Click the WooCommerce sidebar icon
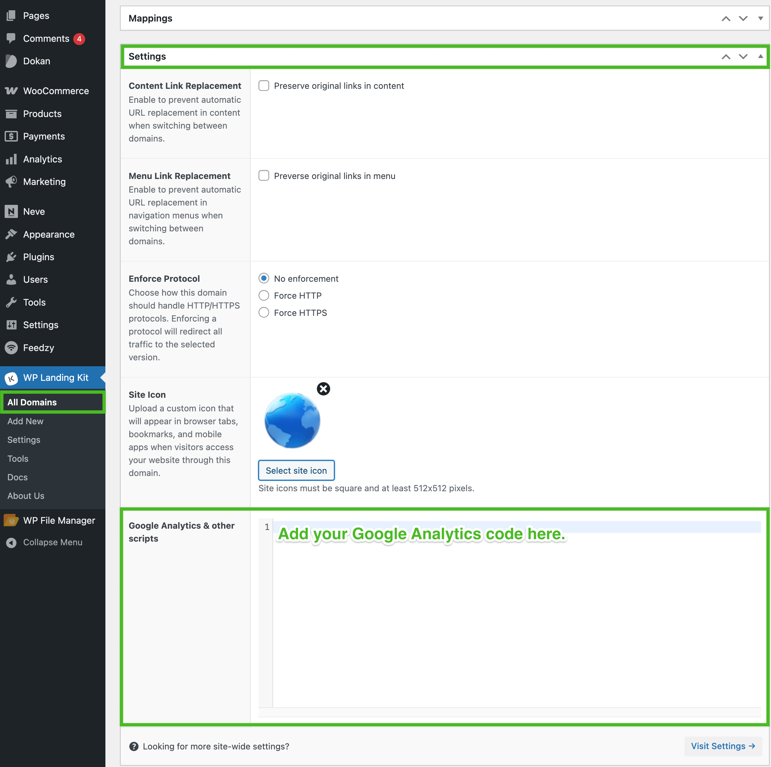Image resolution: width=771 pixels, height=767 pixels. click(11, 91)
